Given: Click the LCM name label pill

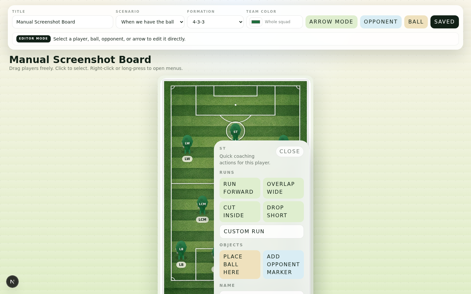Looking at the screenshot, I should 202,220.
